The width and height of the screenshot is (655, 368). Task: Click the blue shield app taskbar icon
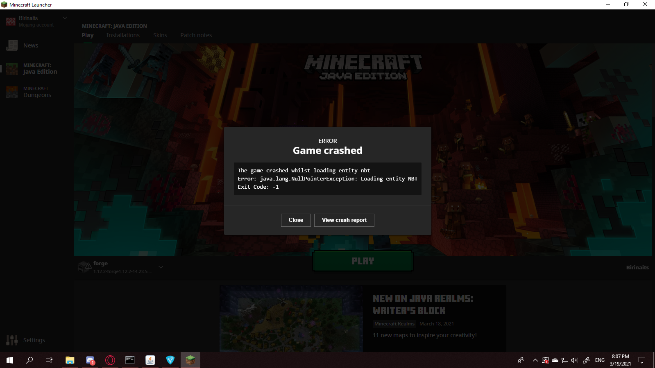170,360
